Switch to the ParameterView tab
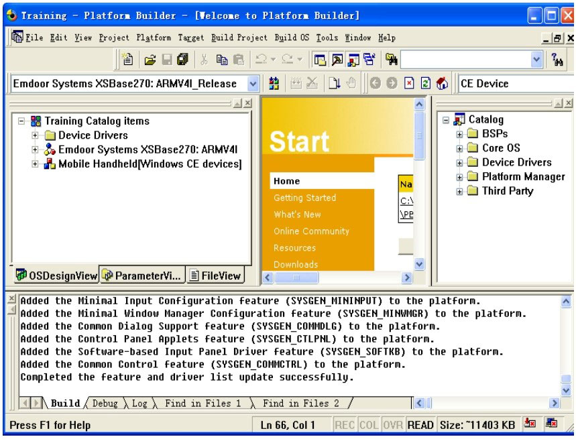The image size is (576, 441). pos(142,275)
